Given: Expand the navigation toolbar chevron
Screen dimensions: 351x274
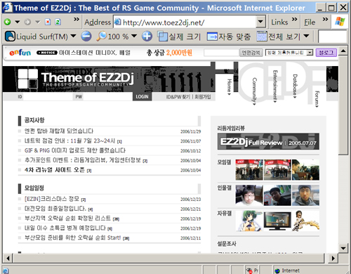Looking at the screenshot, I should [x=77, y=19].
